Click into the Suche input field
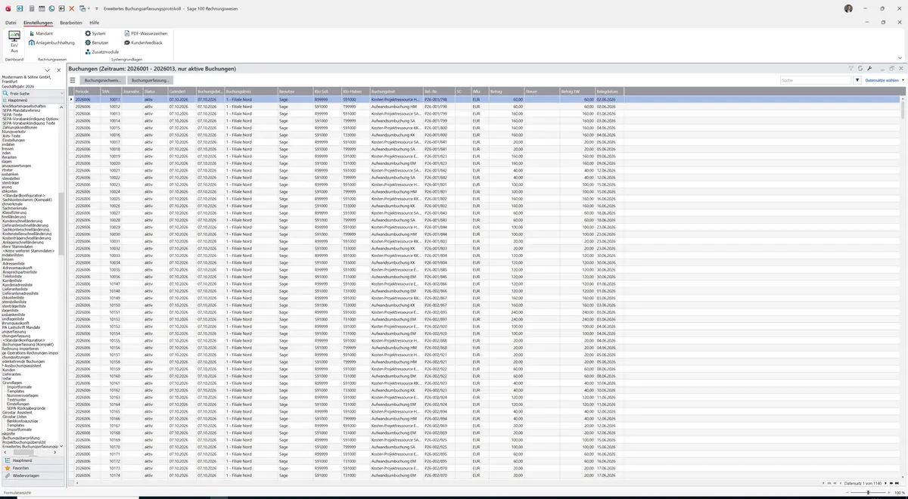The image size is (908, 499). pyautogui.click(x=815, y=79)
